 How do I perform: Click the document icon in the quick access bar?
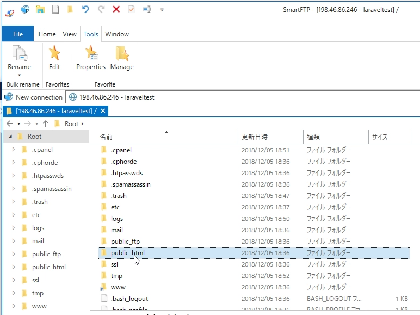coord(55,10)
